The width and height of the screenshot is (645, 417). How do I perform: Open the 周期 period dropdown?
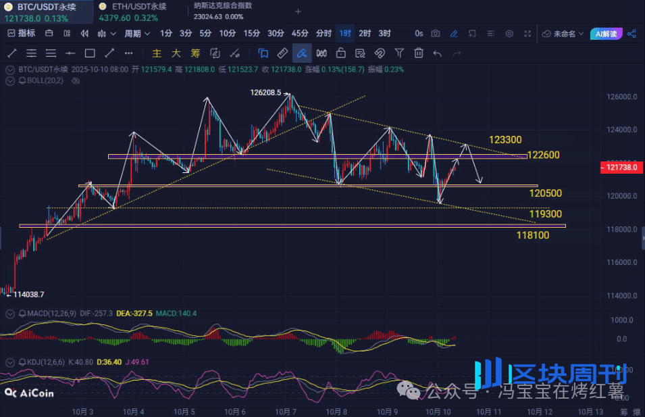tap(136, 34)
